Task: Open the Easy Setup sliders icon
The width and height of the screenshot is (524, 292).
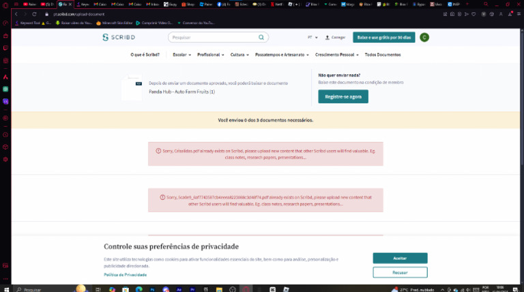Action: 519,14
